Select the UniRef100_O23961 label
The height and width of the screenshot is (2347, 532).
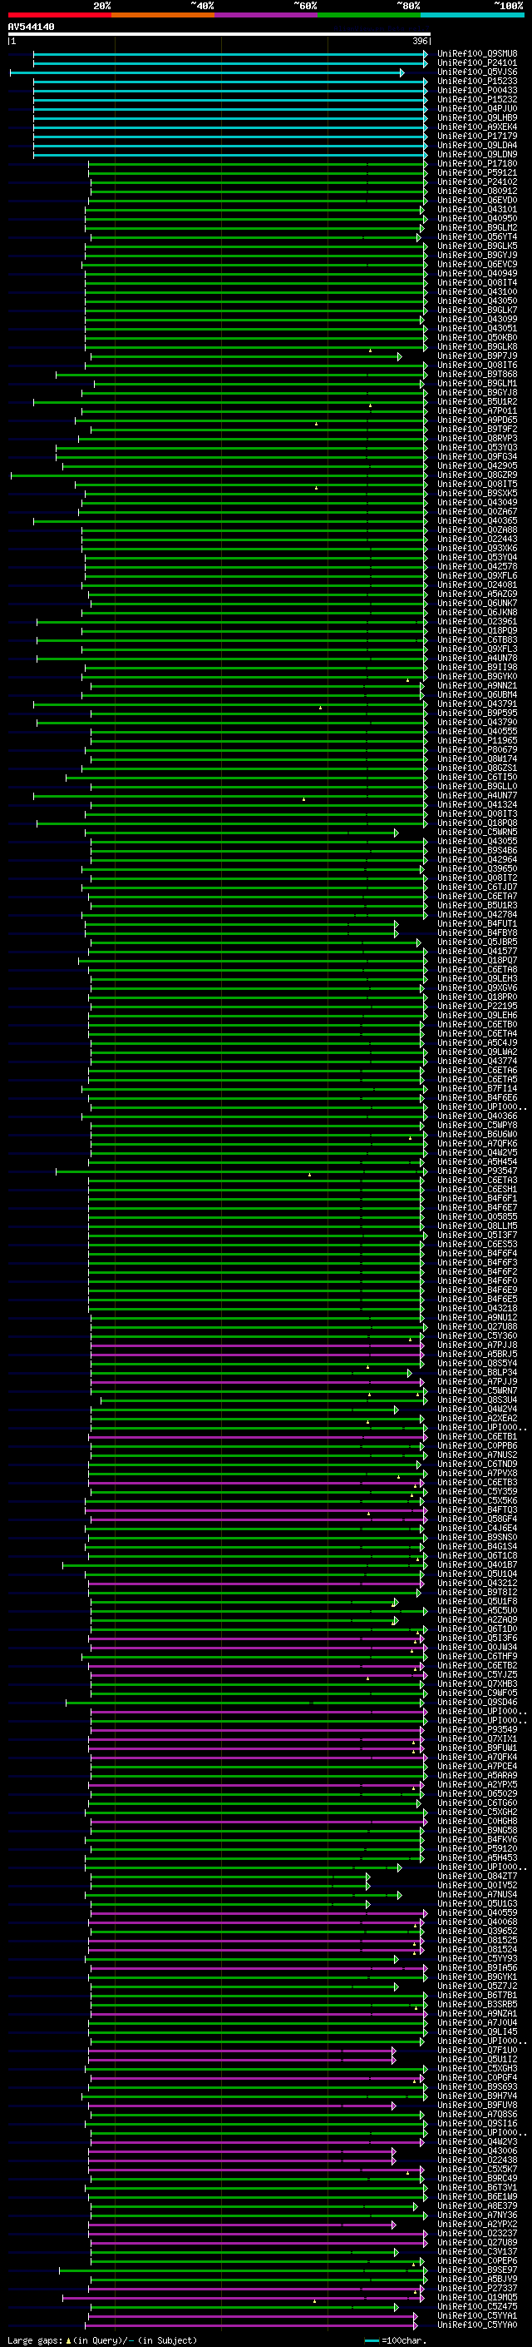(476, 621)
